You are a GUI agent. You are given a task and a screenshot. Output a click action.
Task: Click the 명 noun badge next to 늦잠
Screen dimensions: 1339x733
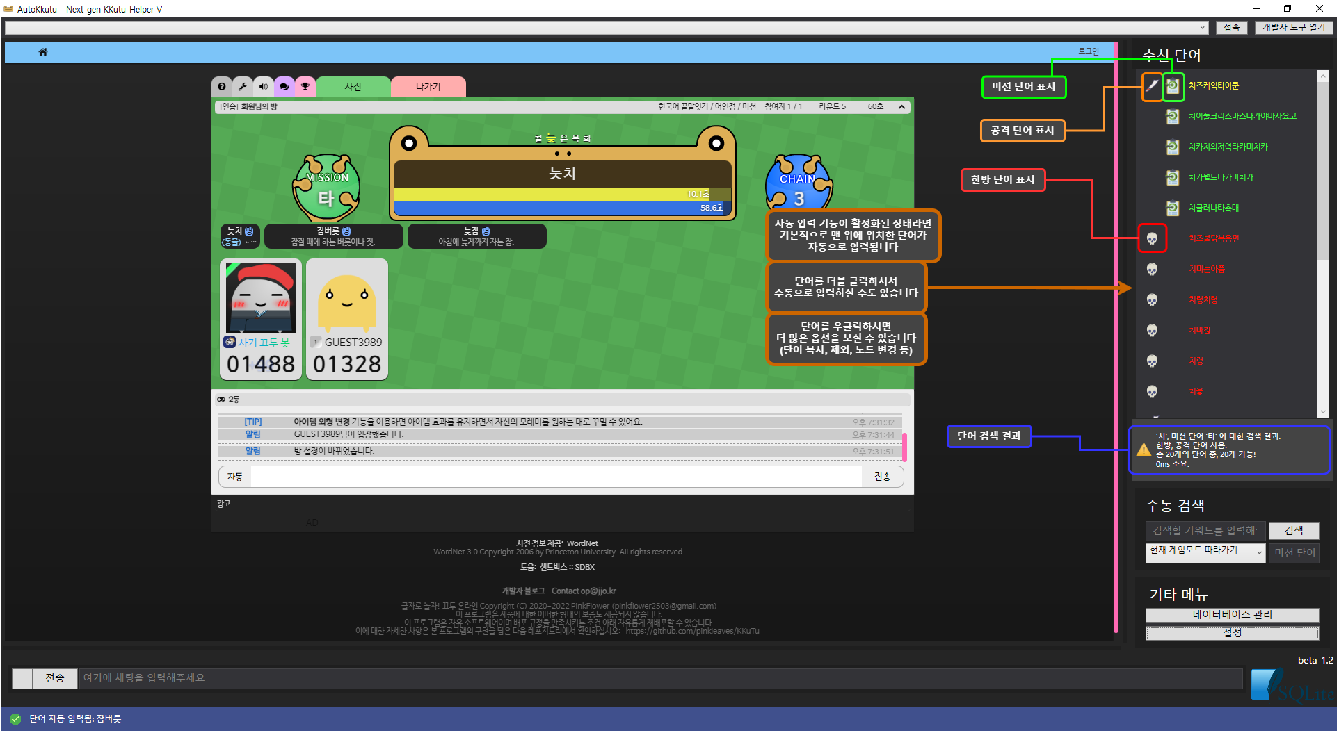(x=486, y=231)
